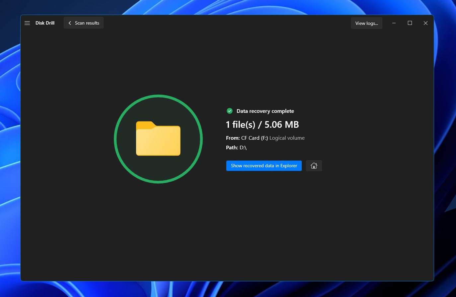Image resolution: width=456 pixels, height=297 pixels.
Task: Click the Disk Drill title text
Action: click(x=45, y=23)
